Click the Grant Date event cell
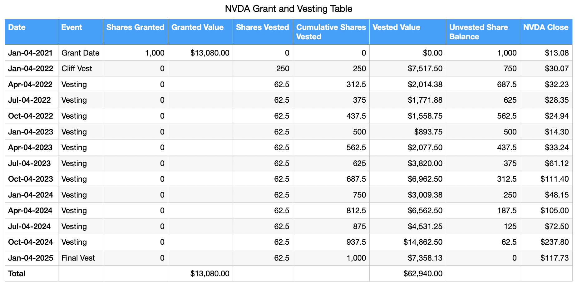 coord(80,53)
